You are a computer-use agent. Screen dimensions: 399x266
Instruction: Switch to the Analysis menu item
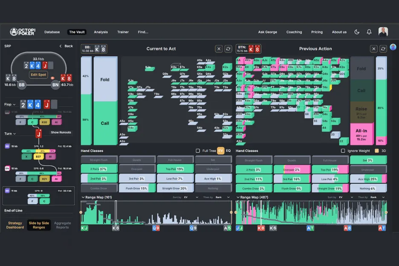[x=101, y=32]
